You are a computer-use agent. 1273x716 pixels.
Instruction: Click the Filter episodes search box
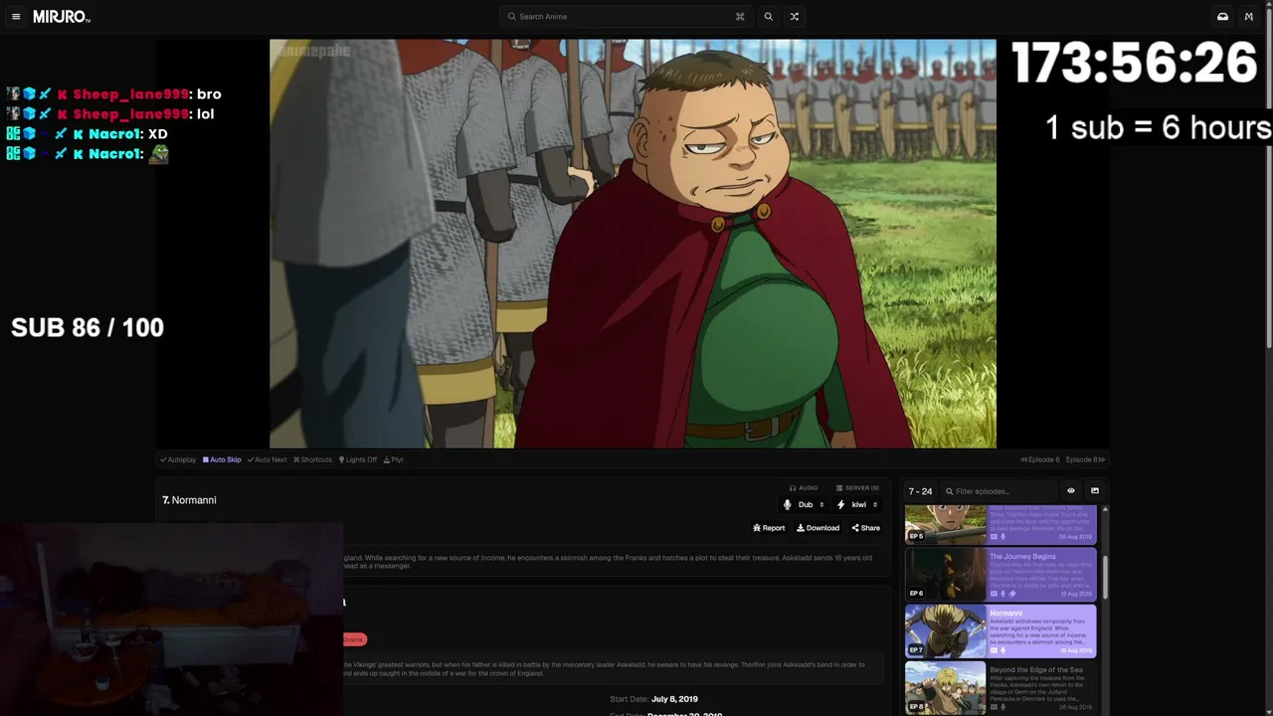pos(999,491)
